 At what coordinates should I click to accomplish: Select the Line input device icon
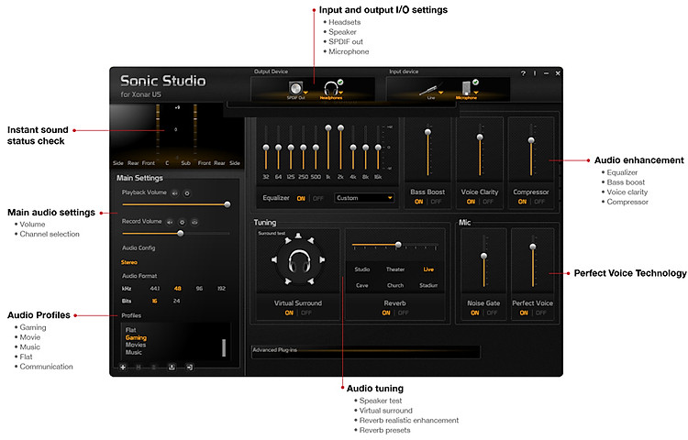click(x=427, y=89)
